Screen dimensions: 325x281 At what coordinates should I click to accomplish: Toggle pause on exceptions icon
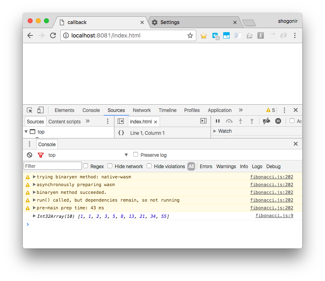(278, 121)
